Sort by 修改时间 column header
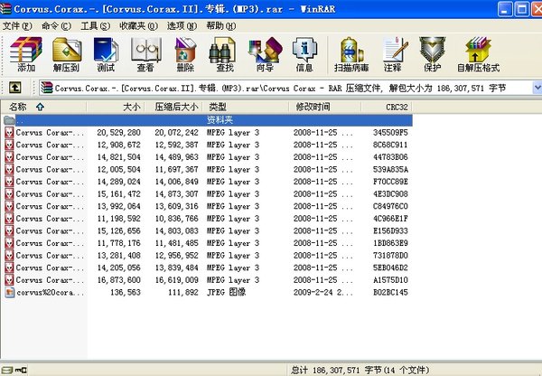Viewport: 542px width, 376px height. pyautogui.click(x=324, y=107)
